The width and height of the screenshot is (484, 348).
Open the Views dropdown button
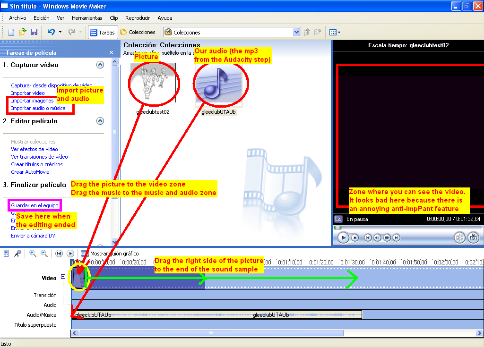tap(335, 32)
